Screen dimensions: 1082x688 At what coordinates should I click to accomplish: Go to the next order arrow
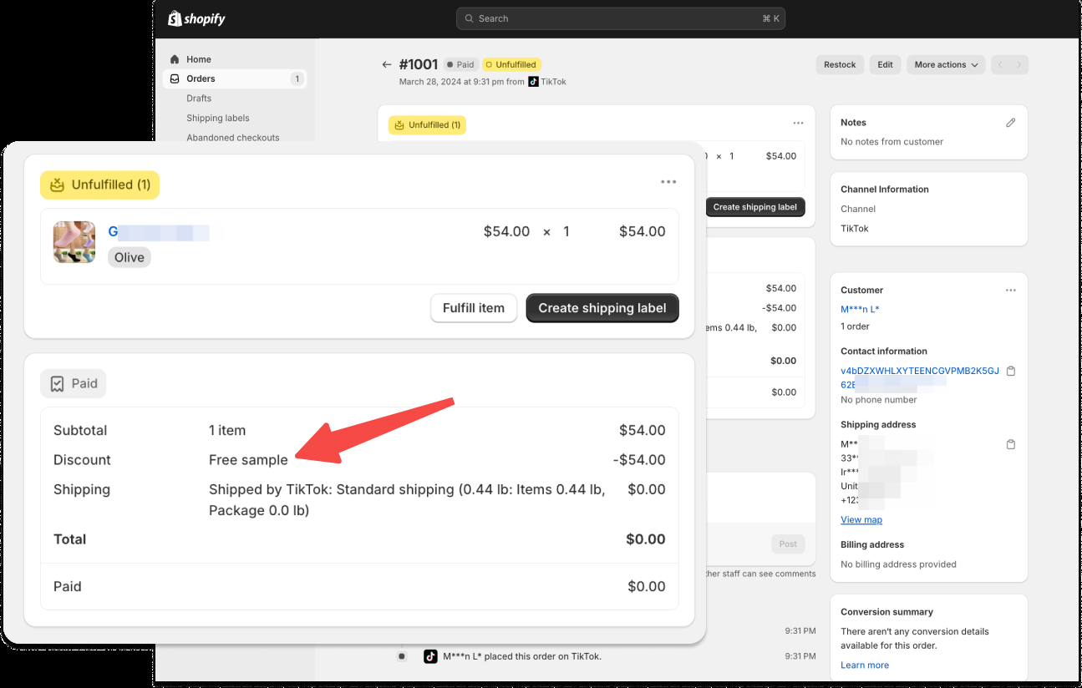point(1019,65)
